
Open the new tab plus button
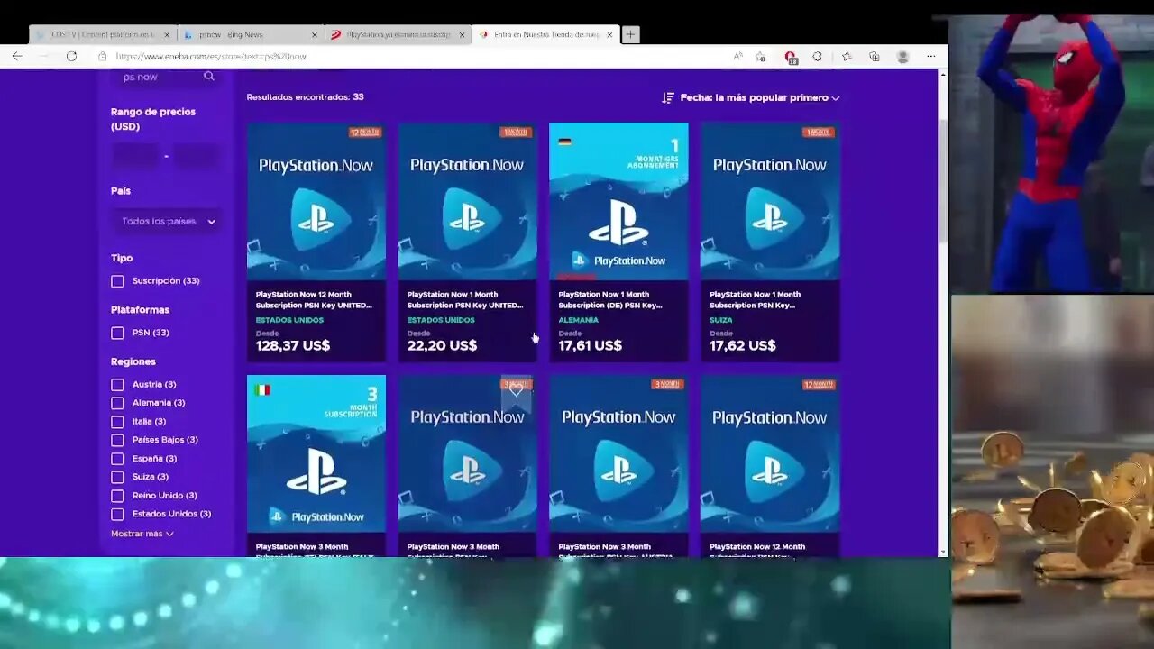[x=630, y=34]
